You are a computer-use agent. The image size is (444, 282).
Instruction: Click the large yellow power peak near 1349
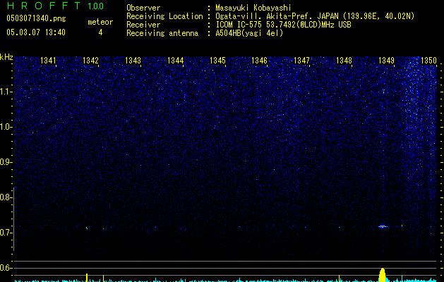pos(383,275)
